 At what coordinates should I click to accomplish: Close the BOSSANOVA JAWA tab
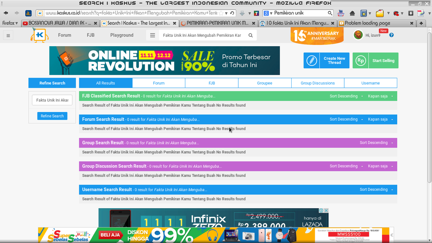[x=96, y=23]
